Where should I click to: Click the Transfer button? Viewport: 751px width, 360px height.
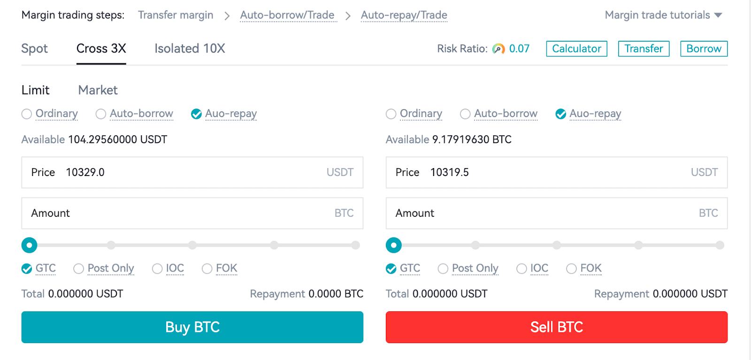644,49
